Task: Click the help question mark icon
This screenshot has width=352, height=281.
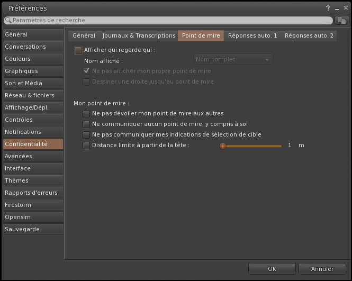Action: 328,8
